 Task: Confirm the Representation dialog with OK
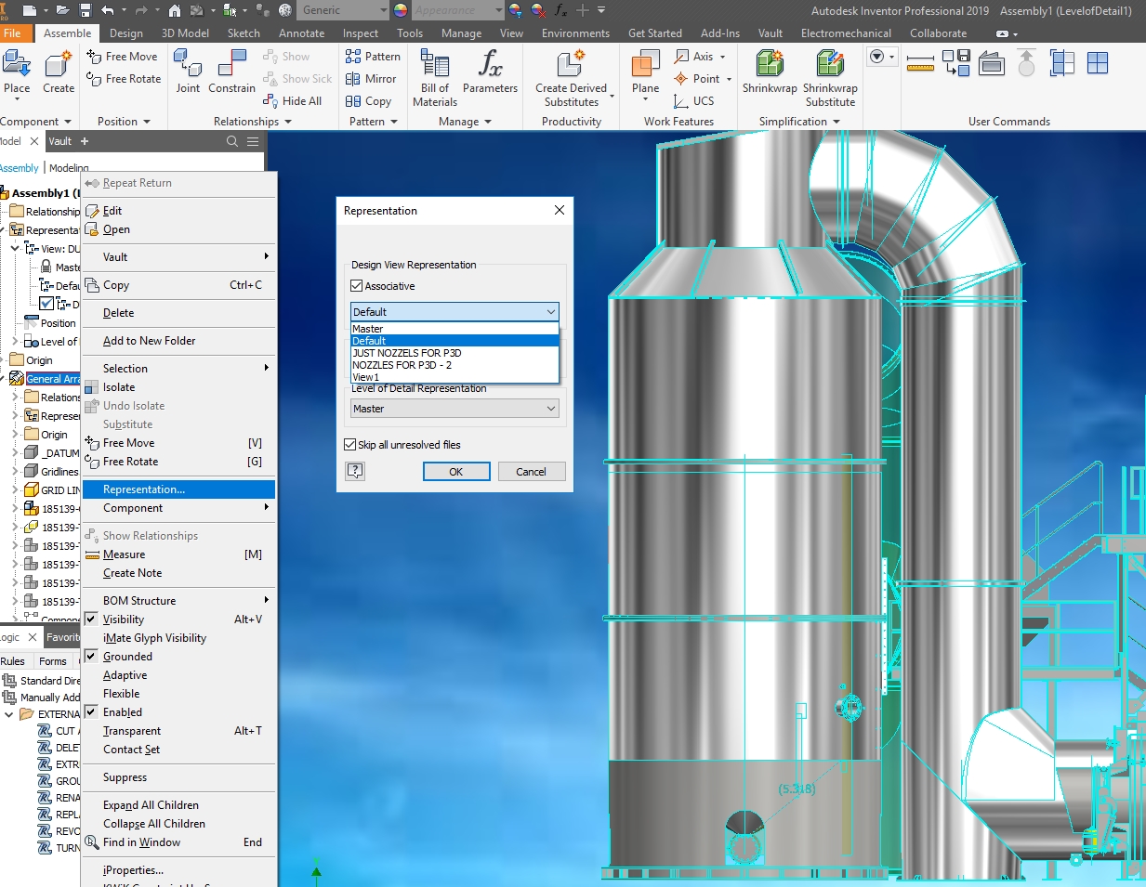tap(455, 471)
